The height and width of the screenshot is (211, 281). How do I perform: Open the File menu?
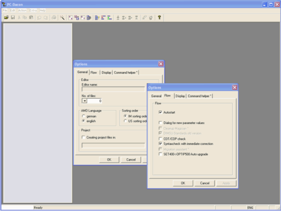pyautogui.click(x=5, y=10)
